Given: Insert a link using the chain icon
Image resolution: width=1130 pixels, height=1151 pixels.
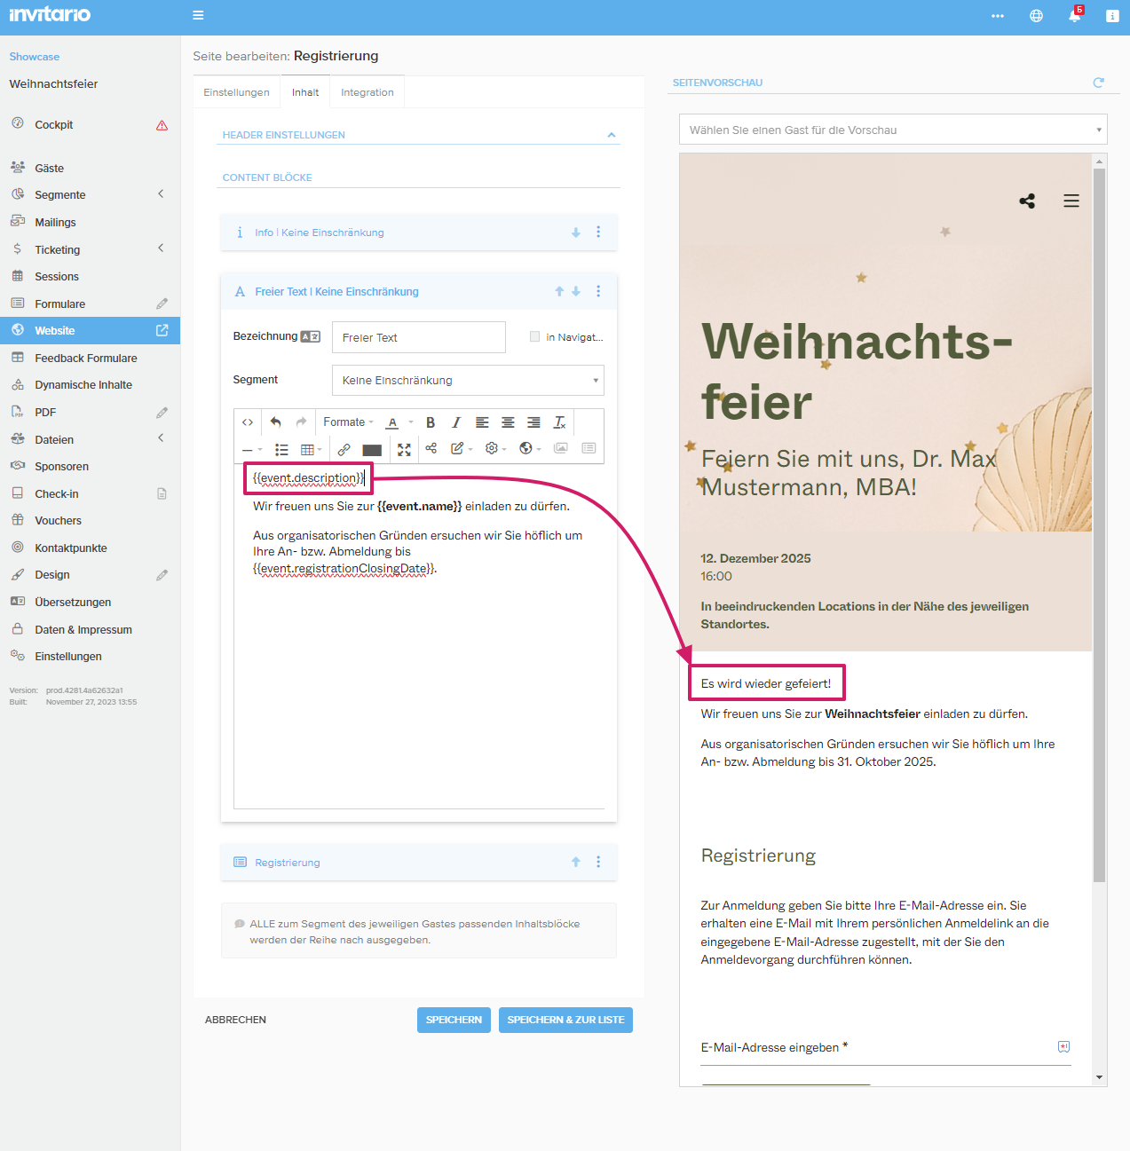Looking at the screenshot, I should (344, 449).
